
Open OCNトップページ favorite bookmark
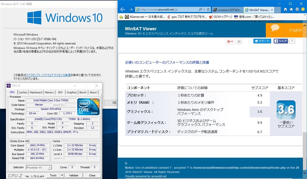click(220, 17)
